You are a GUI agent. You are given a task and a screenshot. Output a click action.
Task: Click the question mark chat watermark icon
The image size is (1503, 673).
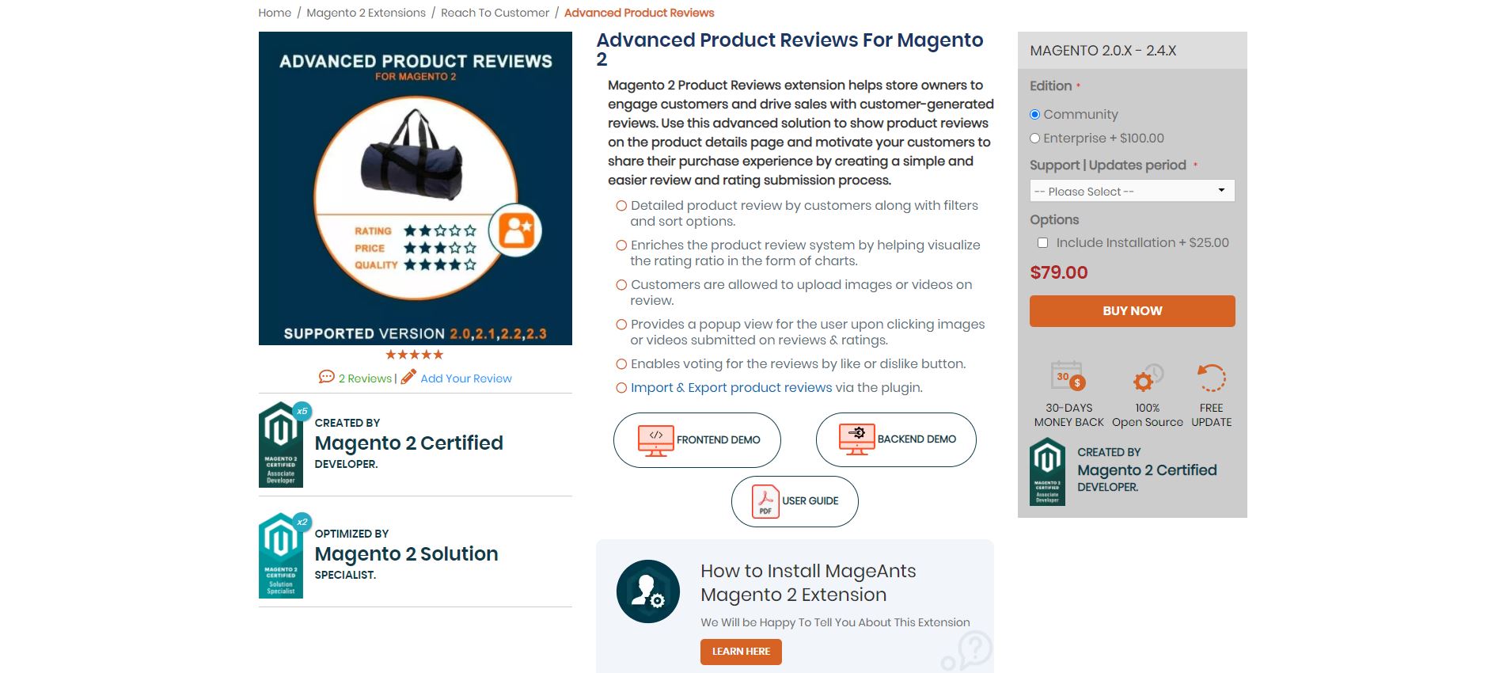pyautogui.click(x=967, y=652)
